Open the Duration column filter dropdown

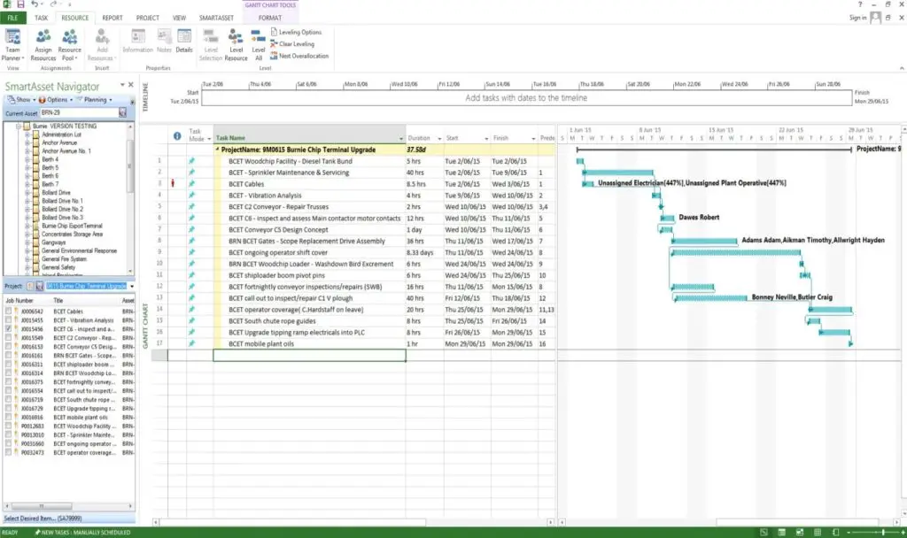(439, 138)
